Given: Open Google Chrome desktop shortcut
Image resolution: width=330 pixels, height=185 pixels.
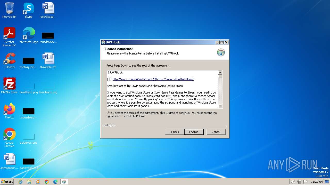Looking at the screenshot, I should tap(9, 138).
